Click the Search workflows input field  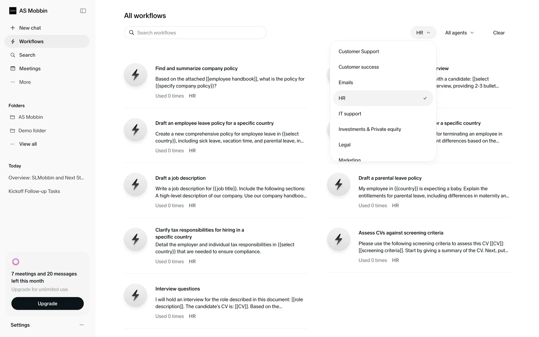click(x=199, y=33)
